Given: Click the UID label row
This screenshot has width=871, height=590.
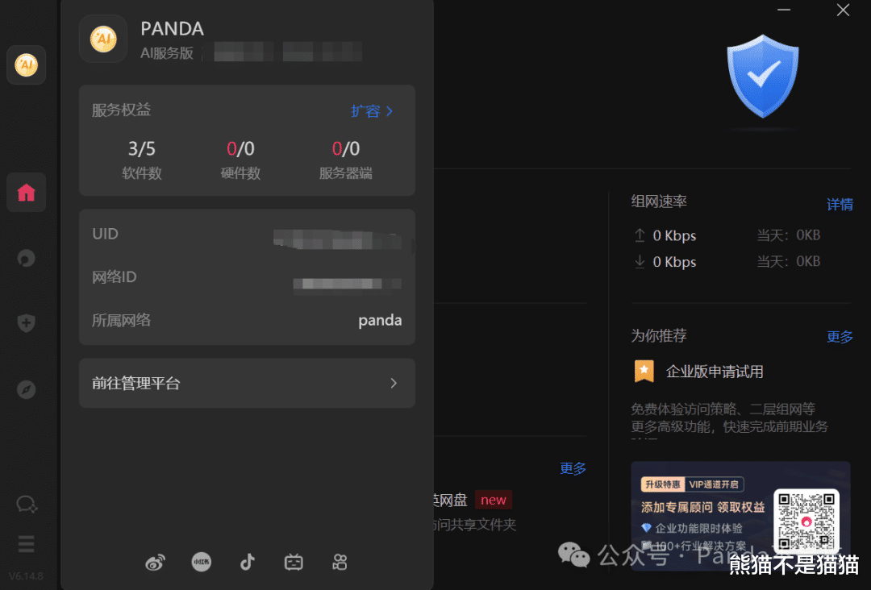Looking at the screenshot, I should point(248,235).
